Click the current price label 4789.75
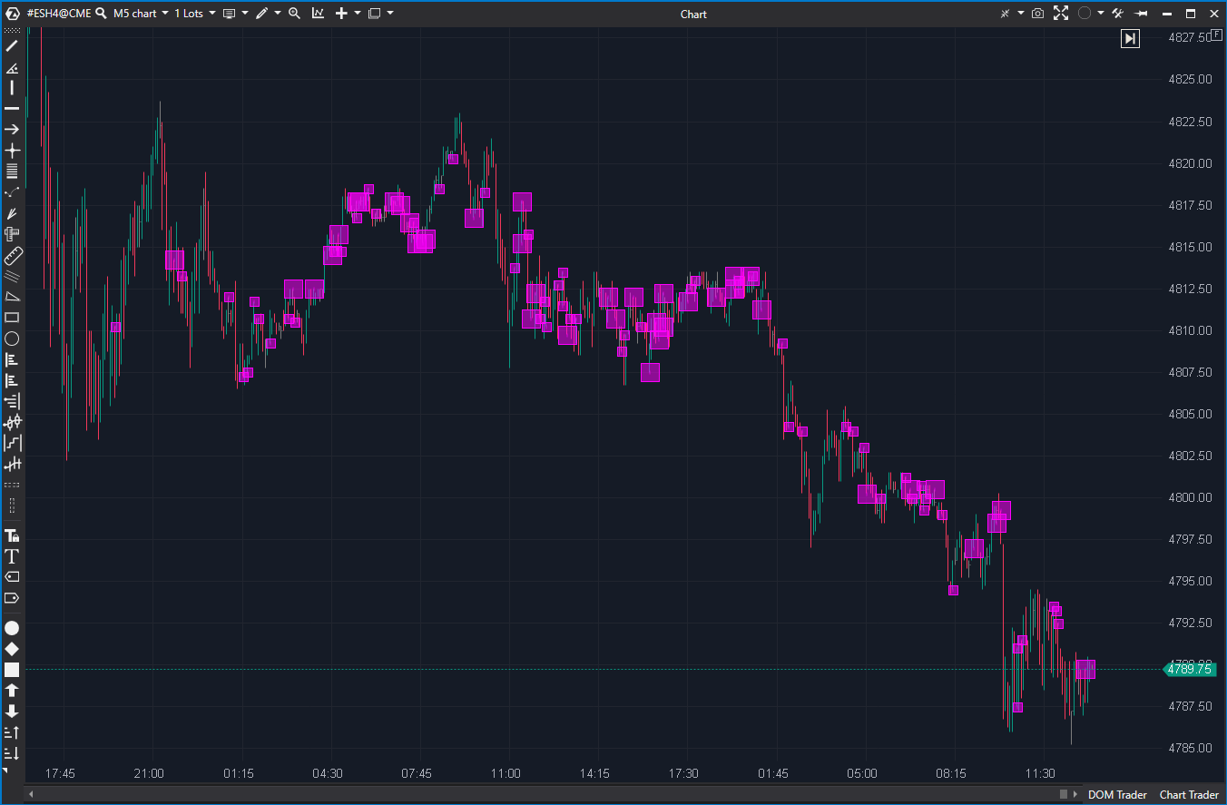Viewport: 1227px width, 805px height. (x=1190, y=669)
